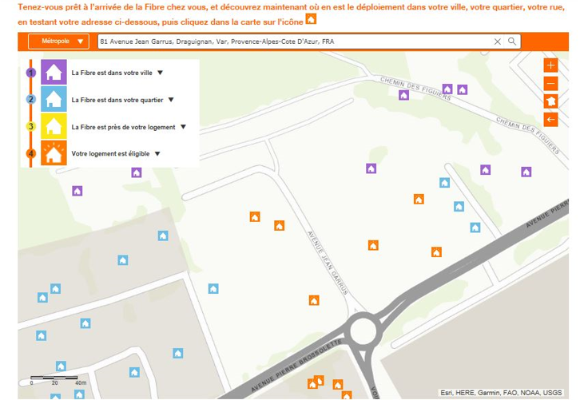The height and width of the screenshot is (400, 580).
Task: Click 'La Fibre est près de votre logement' label
Action: coord(123,127)
